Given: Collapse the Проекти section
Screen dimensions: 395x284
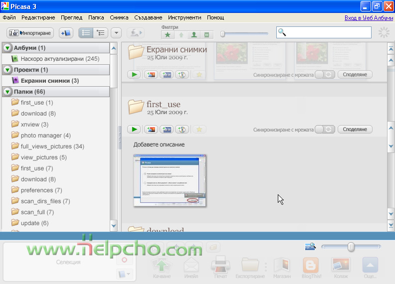Looking at the screenshot, I should (x=7, y=70).
